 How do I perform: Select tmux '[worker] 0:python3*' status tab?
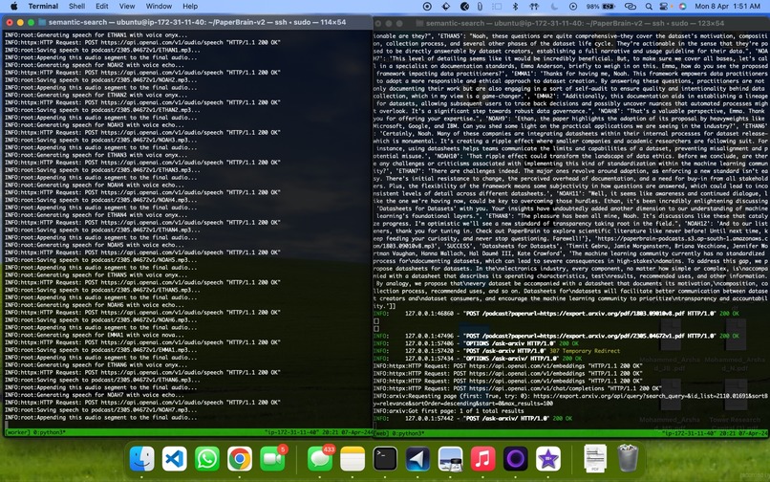[35, 432]
